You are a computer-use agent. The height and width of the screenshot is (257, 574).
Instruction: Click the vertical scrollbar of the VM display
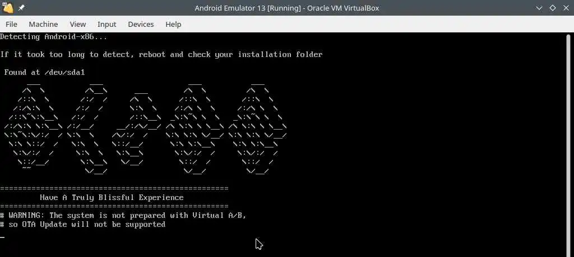[568, 145]
